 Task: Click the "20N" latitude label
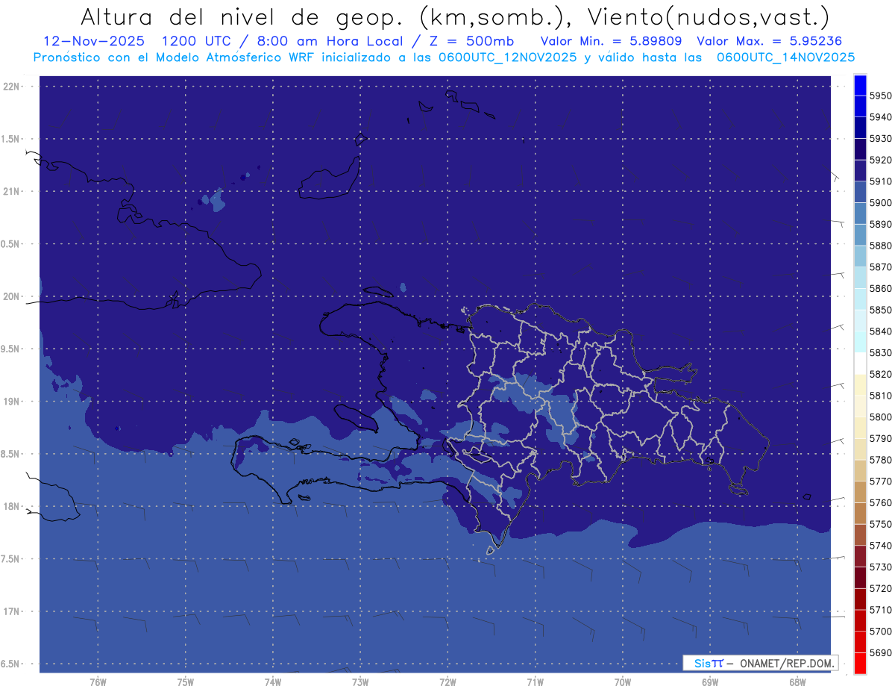point(12,296)
